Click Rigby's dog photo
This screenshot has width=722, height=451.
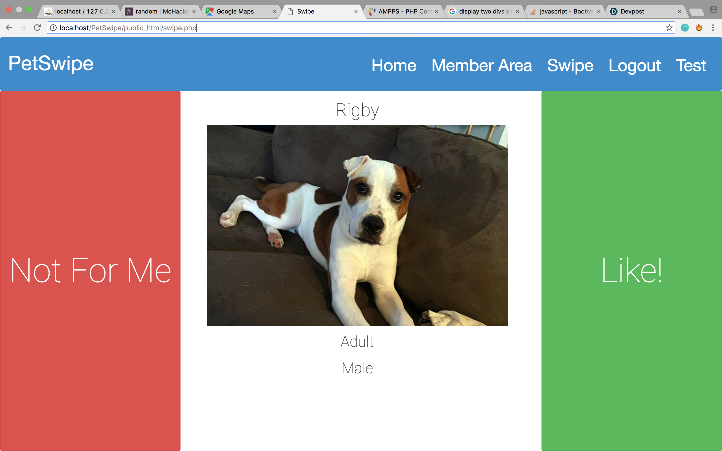357,225
